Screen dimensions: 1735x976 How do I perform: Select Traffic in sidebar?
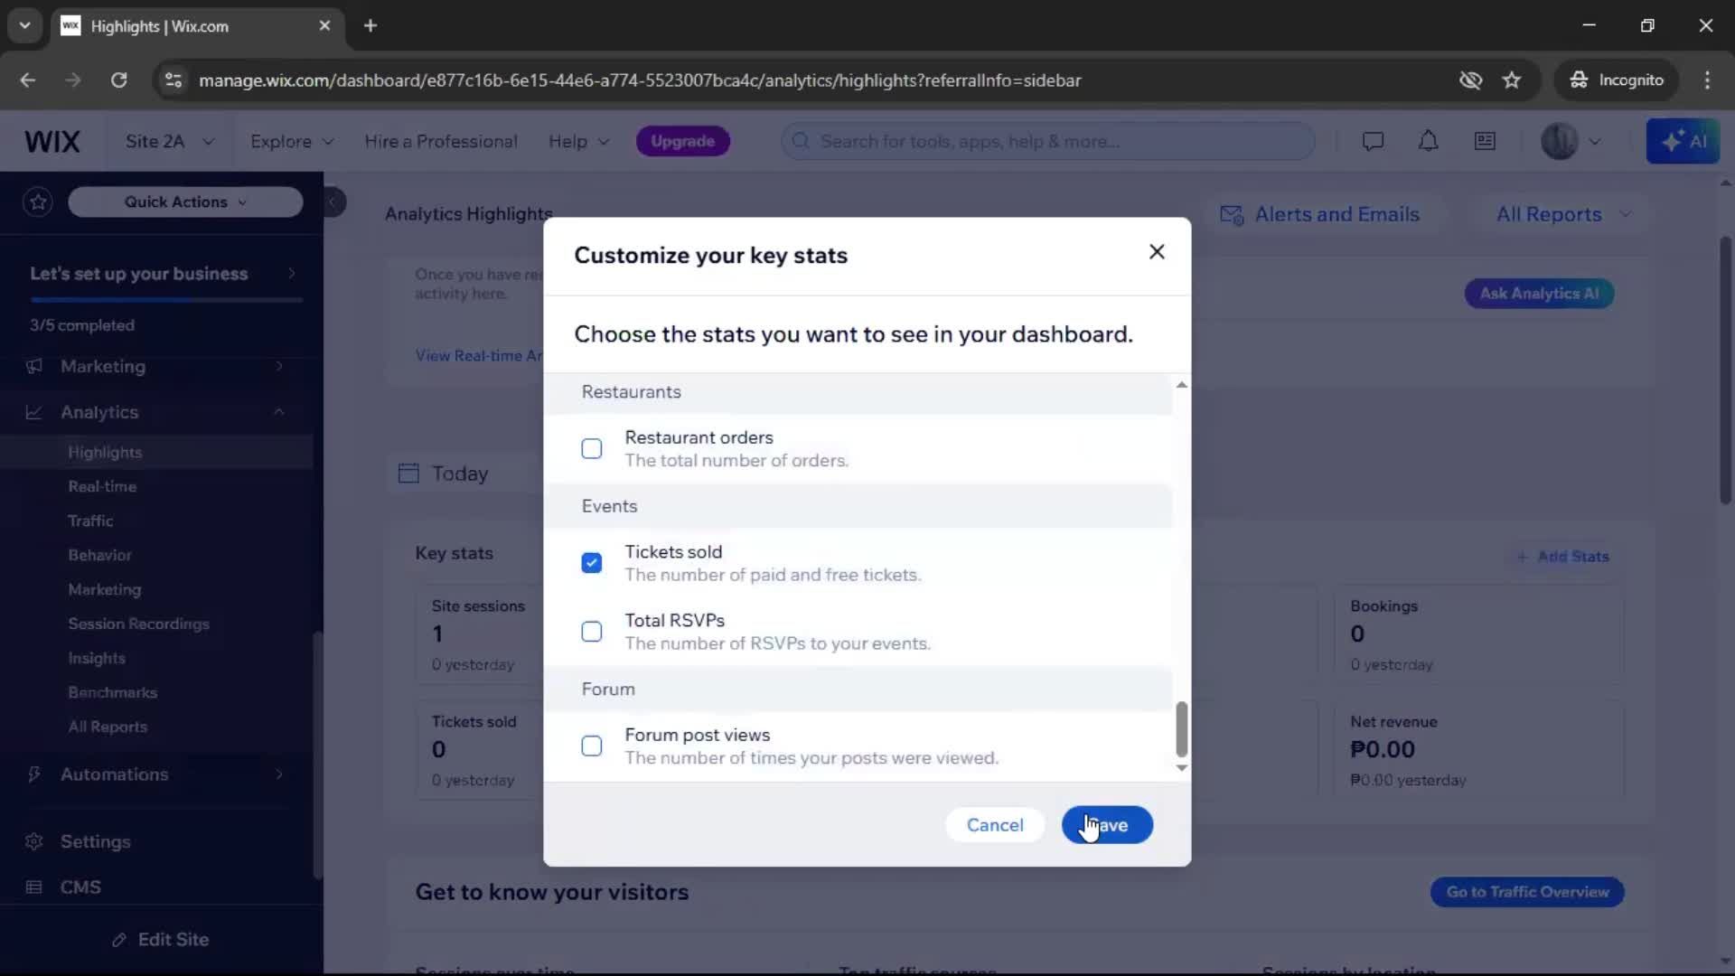[x=90, y=521]
